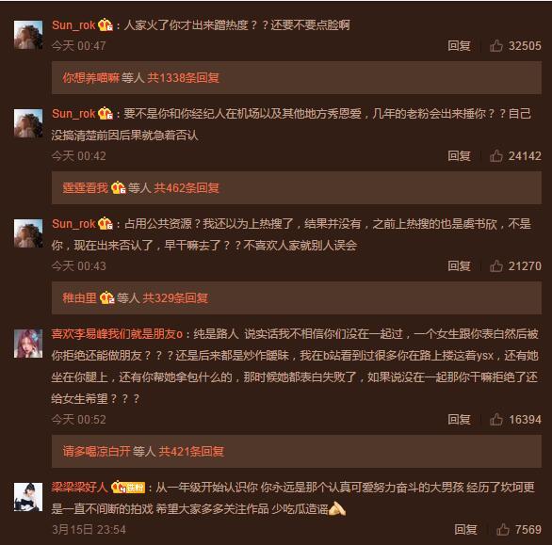Screen dimensions: 552x545
Task: Like the comment with 7569 likes
Action: 502,530
